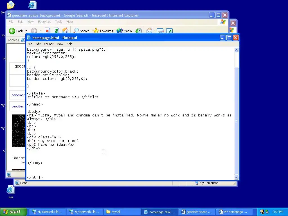Click the Refresh icon in Internet Explorer

coord(56,31)
